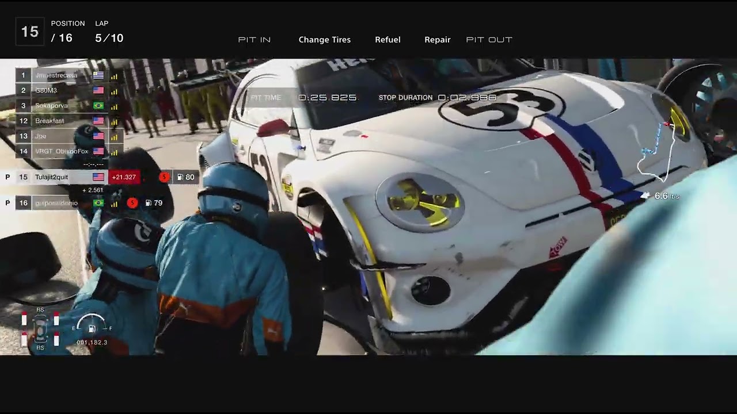Image resolution: width=737 pixels, height=414 pixels.
Task: Click the red soft tire icon in row 16
Action: point(132,202)
